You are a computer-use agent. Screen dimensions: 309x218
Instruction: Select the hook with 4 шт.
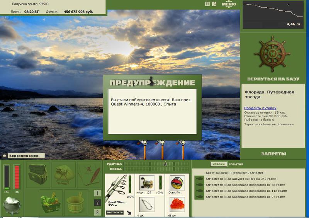coord(147,204)
